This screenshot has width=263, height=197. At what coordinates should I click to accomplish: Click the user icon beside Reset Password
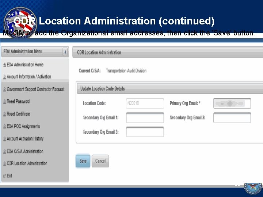4,102
